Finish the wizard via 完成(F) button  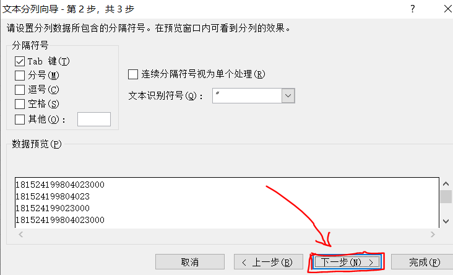point(423,262)
